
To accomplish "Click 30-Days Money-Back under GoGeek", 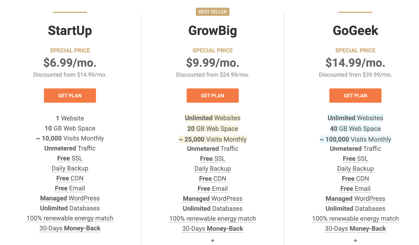I will (x=355, y=229).
